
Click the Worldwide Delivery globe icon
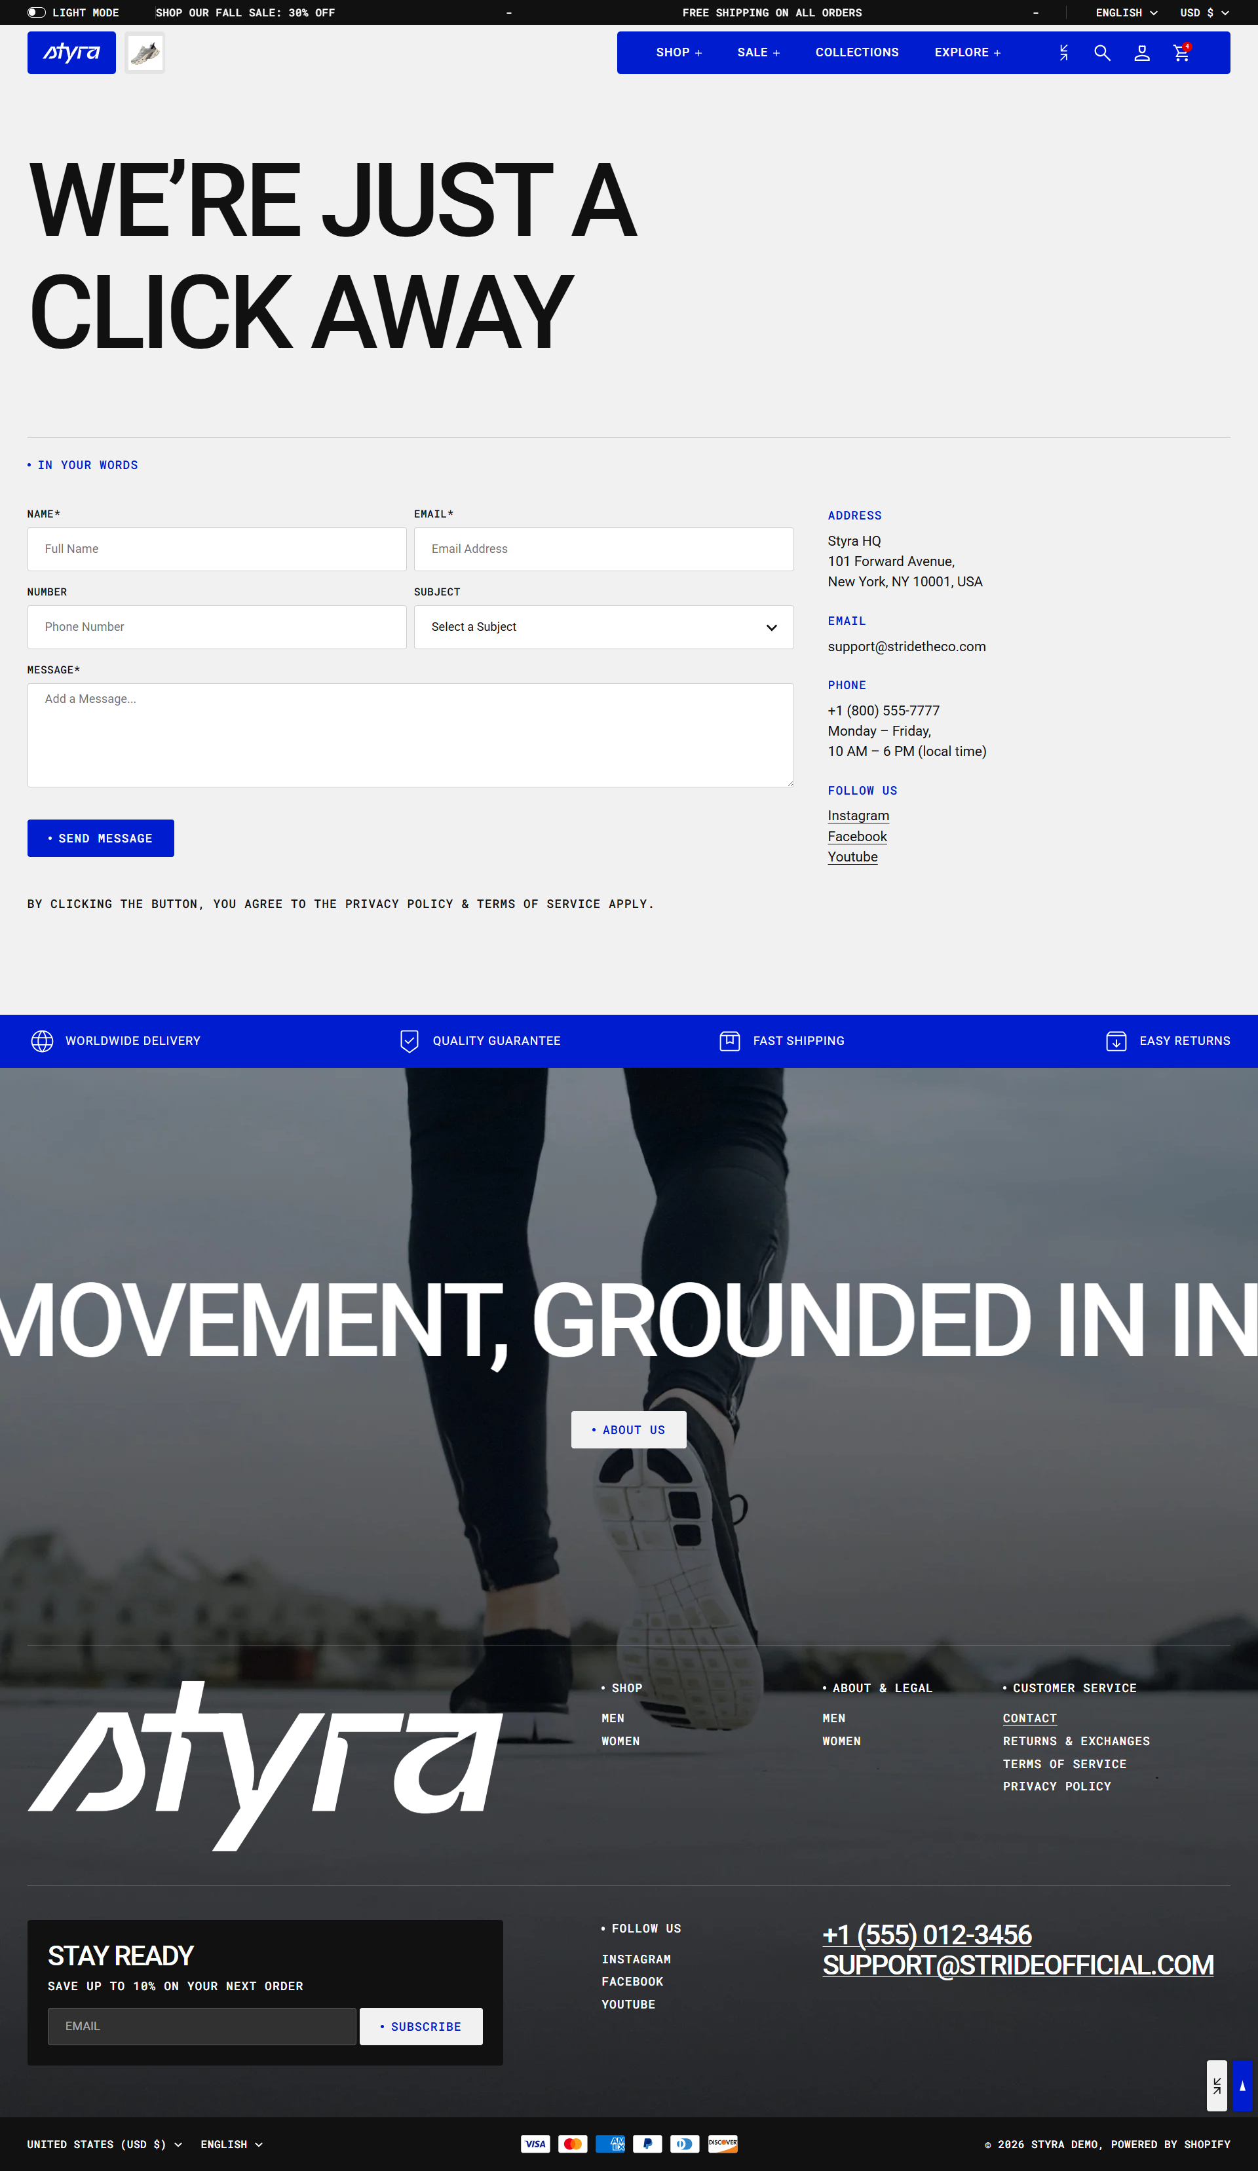click(42, 1041)
